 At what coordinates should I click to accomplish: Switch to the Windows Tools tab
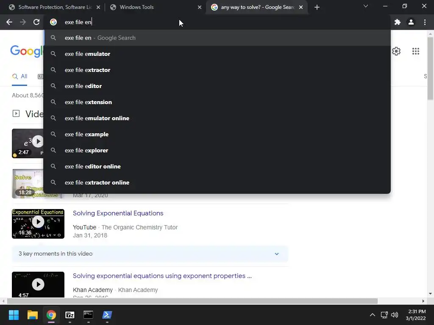[x=155, y=7]
